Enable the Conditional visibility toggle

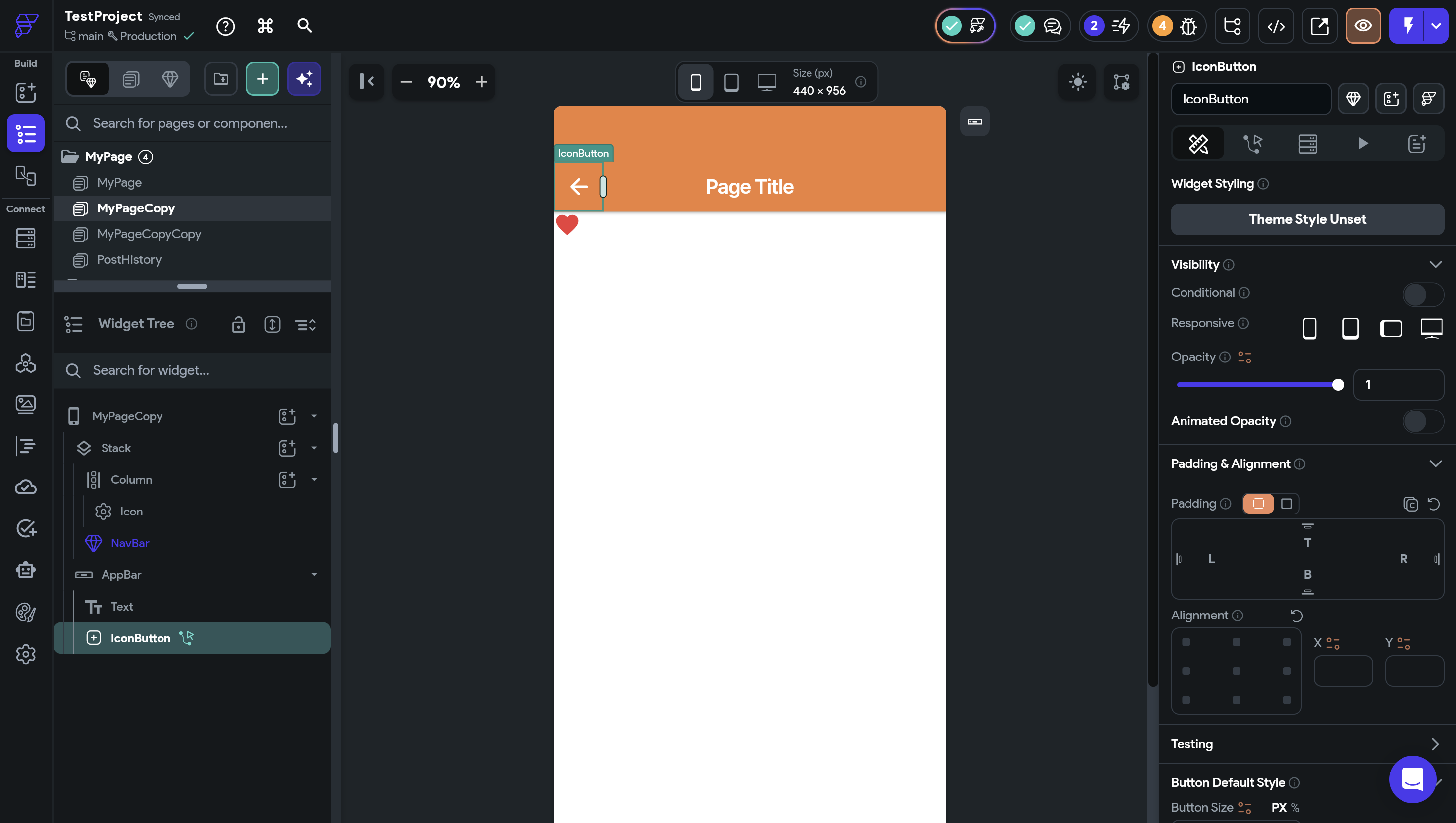tap(1423, 294)
